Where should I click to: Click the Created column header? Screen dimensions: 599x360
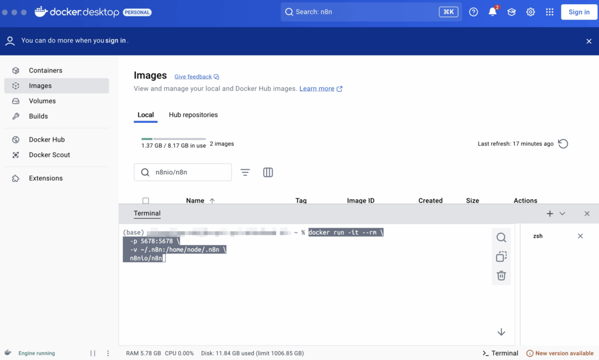[431, 201]
